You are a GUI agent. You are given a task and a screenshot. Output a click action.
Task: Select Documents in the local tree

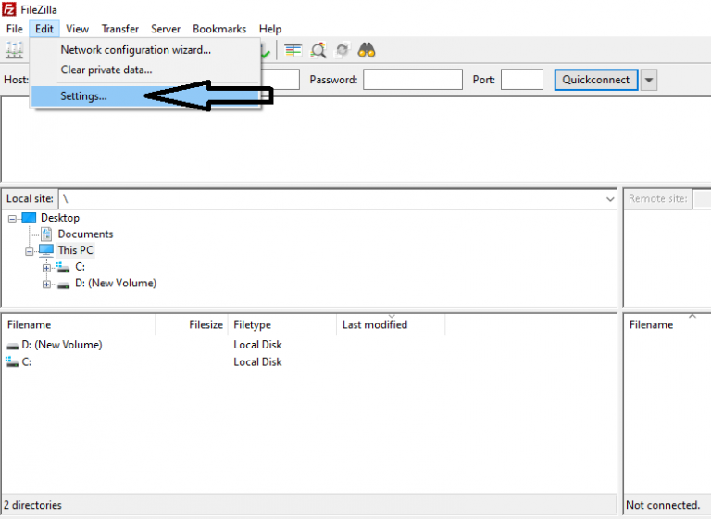click(85, 234)
